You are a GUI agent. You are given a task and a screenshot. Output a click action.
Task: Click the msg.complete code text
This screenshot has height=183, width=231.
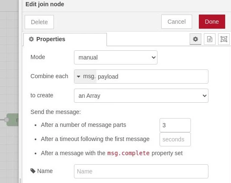(128, 153)
